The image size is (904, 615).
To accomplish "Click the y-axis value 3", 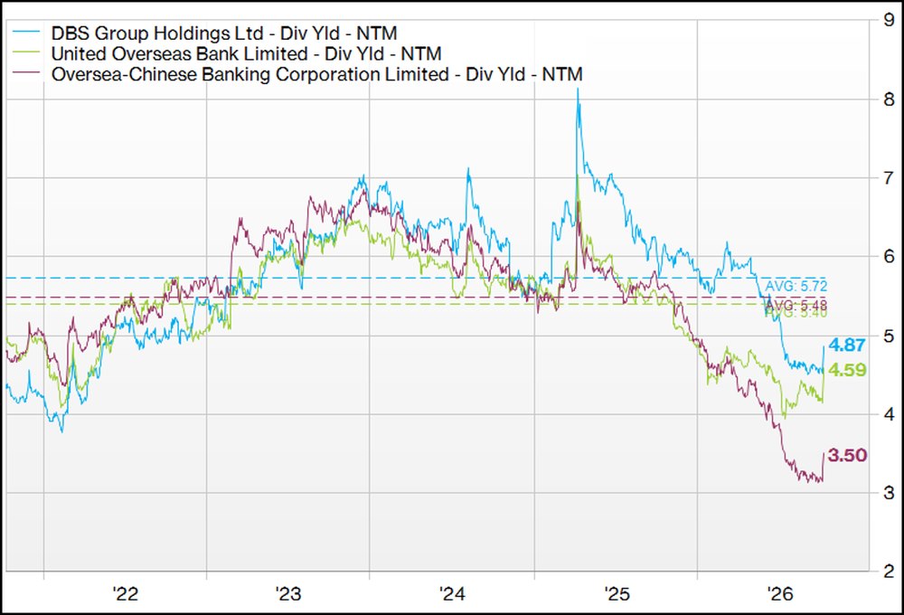I will click(x=889, y=493).
